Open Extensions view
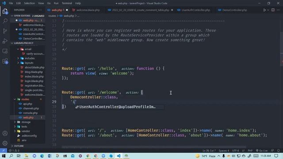This screenshot has height=159, width=283. coord(5,61)
